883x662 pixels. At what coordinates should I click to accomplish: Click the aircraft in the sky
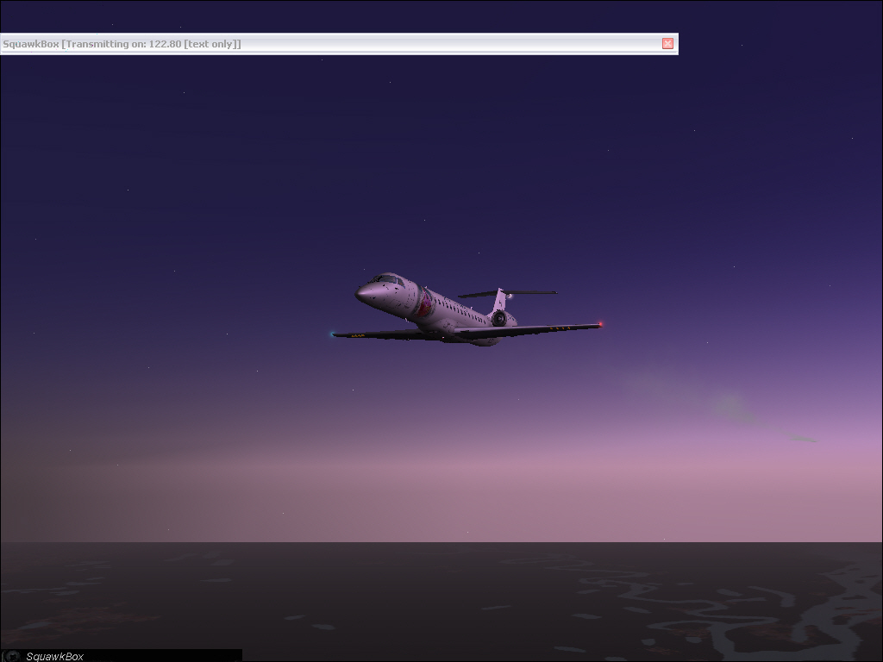(467, 309)
